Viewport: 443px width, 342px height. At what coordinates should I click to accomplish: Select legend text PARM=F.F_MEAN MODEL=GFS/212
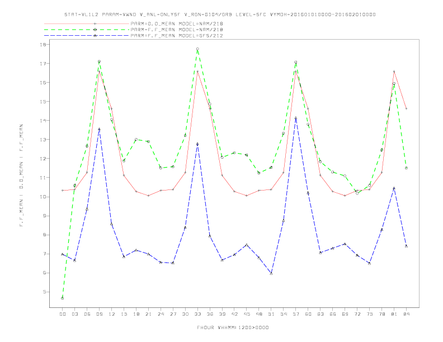point(177,36)
